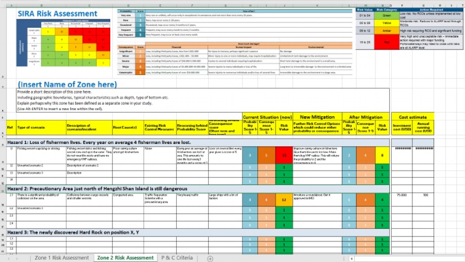This screenshot has width=465, height=262.
Task: Select the 'Congested area' root cause cell
Action: [128, 200]
